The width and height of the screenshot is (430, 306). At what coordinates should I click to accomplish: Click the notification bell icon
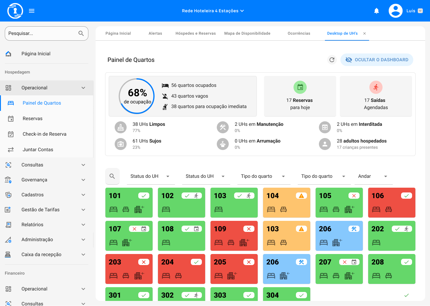pos(377,11)
